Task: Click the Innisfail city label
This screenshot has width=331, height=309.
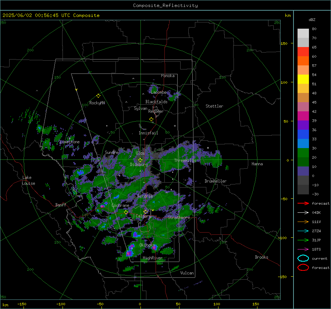Action: (x=148, y=133)
